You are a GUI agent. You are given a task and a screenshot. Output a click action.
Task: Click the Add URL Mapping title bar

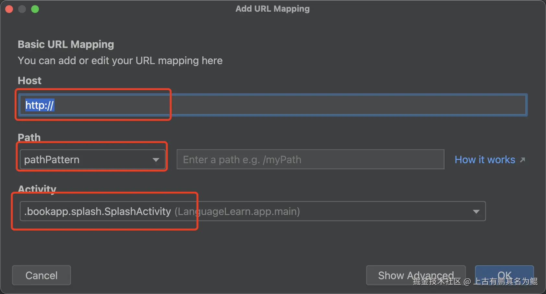[272, 9]
